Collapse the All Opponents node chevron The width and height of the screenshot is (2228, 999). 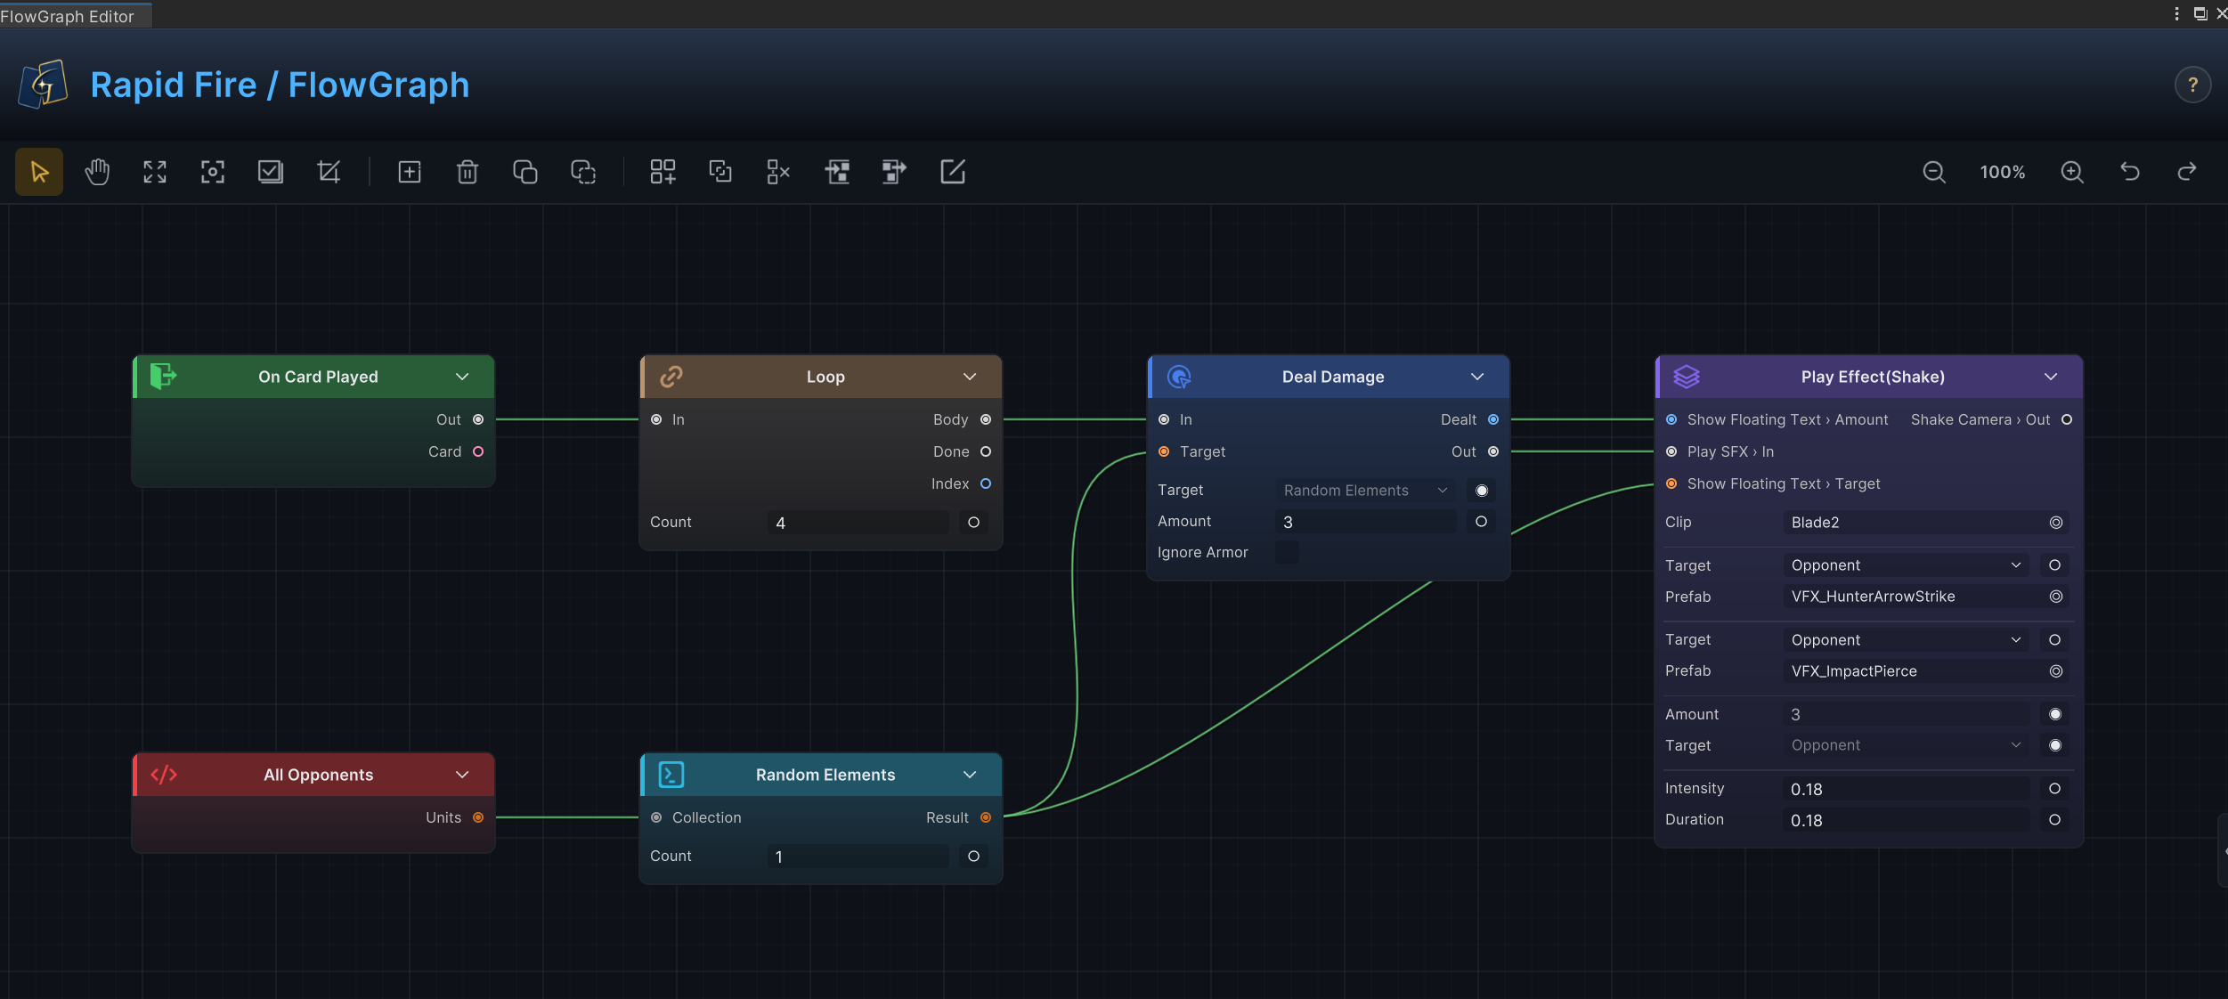462,775
